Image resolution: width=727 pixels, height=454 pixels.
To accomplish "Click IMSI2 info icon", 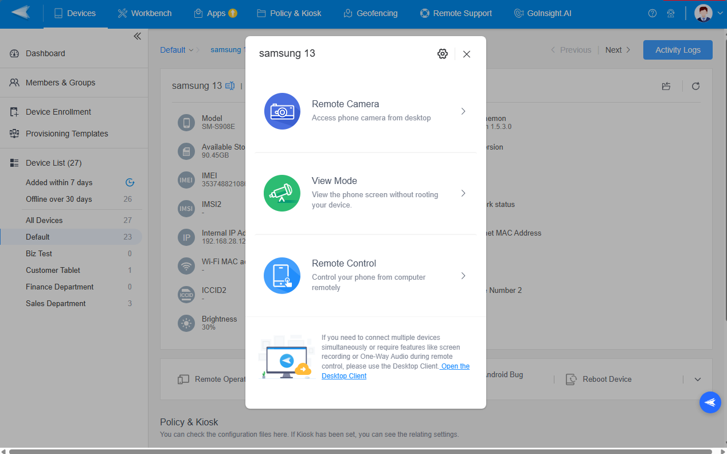I will (186, 208).
